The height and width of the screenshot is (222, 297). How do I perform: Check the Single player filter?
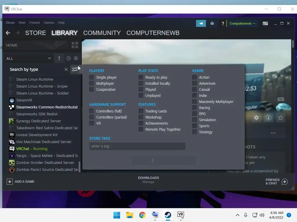point(92,77)
